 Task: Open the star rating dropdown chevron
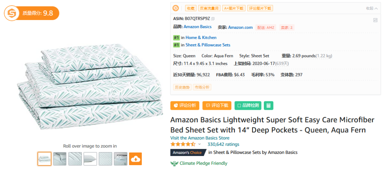[199, 144]
